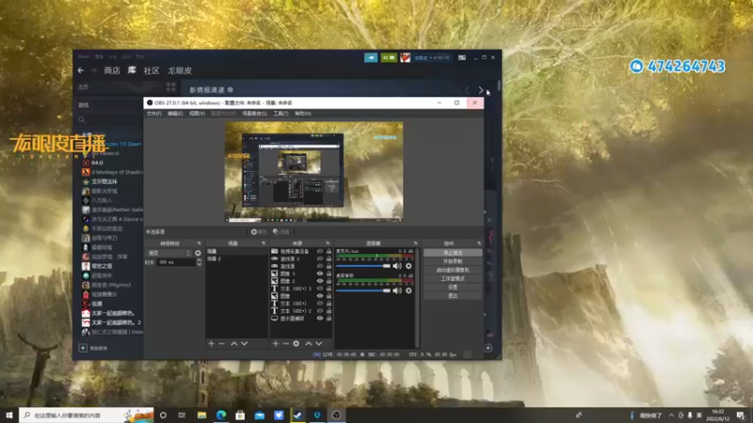Add a new source with plus icon
This screenshot has width=753, height=423.
[276, 343]
